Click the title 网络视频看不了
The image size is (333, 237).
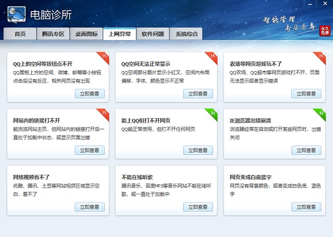tap(31, 177)
